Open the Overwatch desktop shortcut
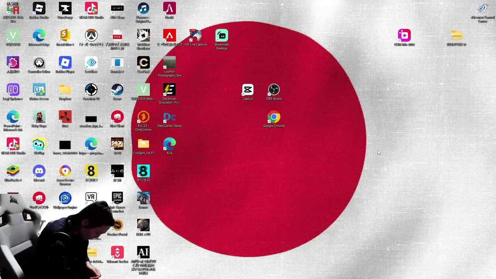 pos(91,36)
